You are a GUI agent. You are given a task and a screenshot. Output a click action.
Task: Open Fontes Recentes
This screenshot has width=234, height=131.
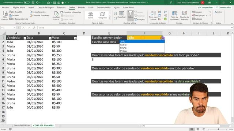pos(38,12)
